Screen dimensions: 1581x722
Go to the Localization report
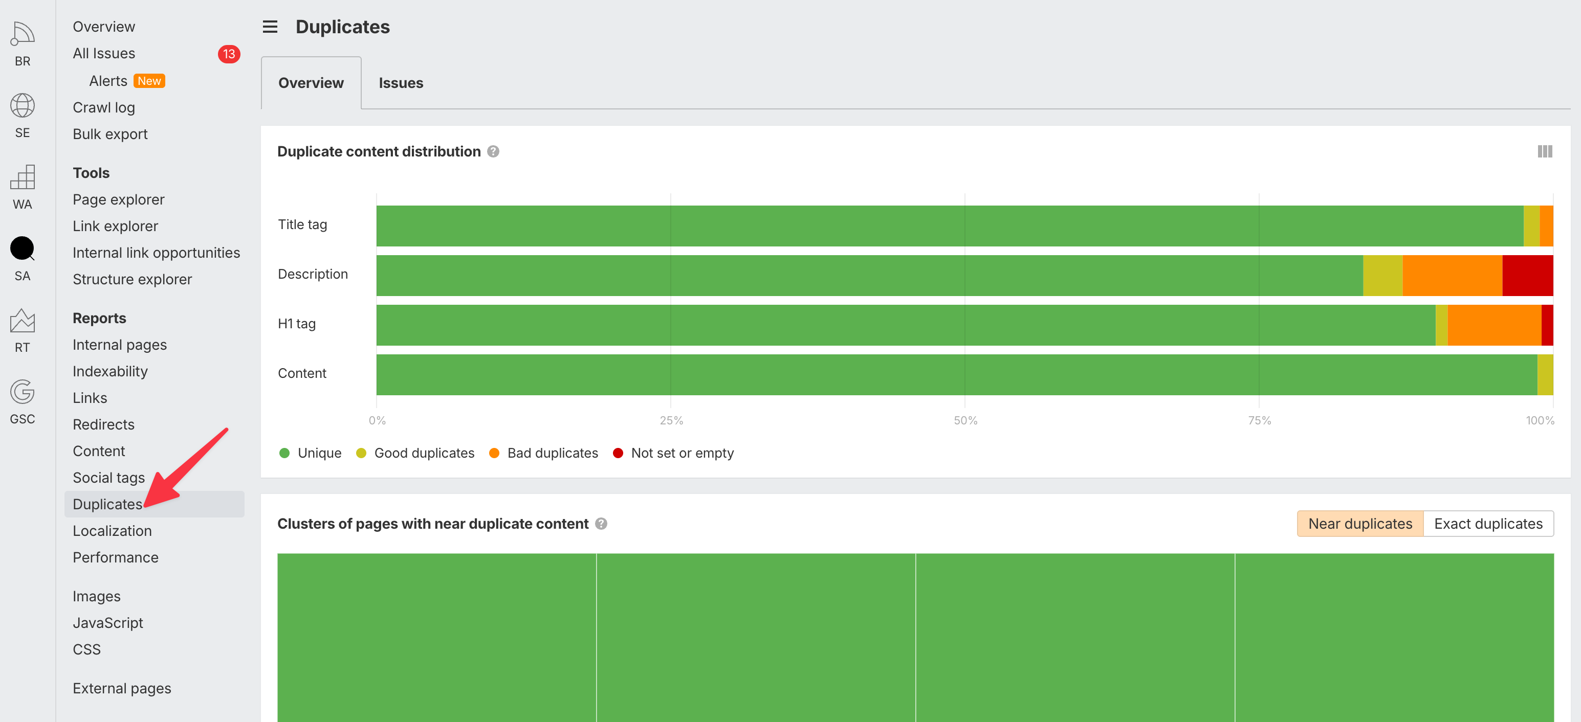[112, 531]
